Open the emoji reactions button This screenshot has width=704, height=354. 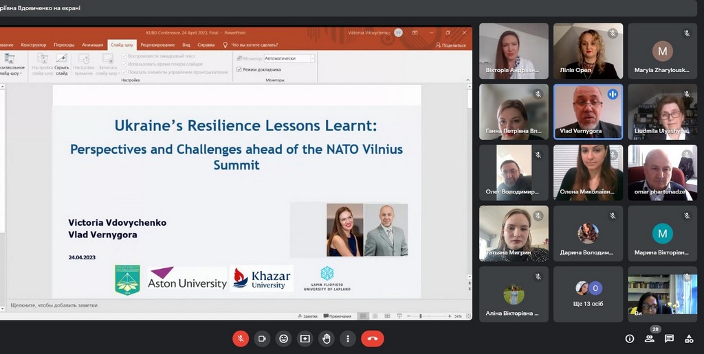tap(283, 338)
